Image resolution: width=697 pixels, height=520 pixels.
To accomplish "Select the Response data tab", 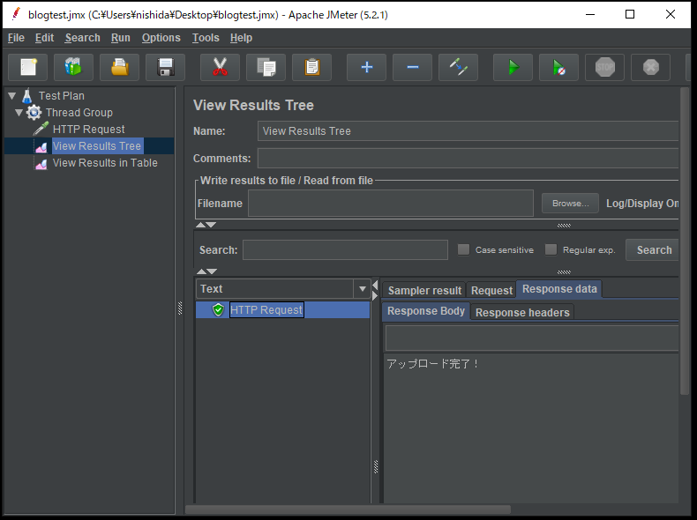I will (559, 289).
